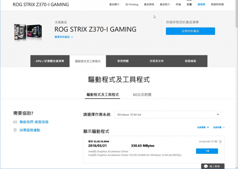The image size is (238, 169).
Task: Switch to the BIOS及韌體 sub-tab
Action: tap(142, 95)
